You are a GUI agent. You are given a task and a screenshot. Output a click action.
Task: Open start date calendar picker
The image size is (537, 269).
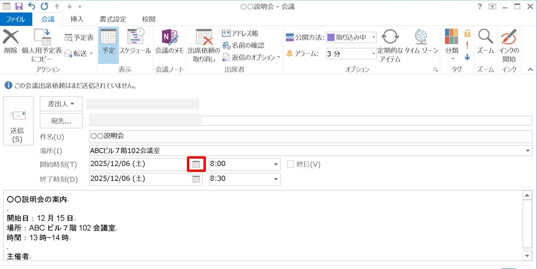196,164
